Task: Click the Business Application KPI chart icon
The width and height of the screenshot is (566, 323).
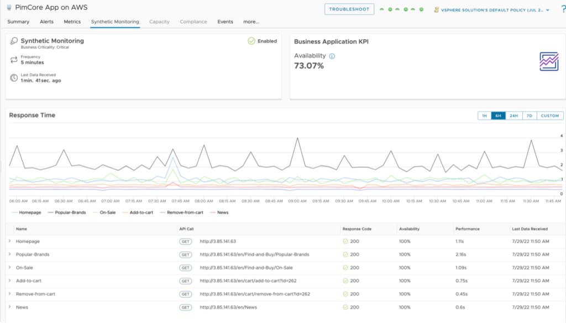Action: pyautogui.click(x=549, y=61)
